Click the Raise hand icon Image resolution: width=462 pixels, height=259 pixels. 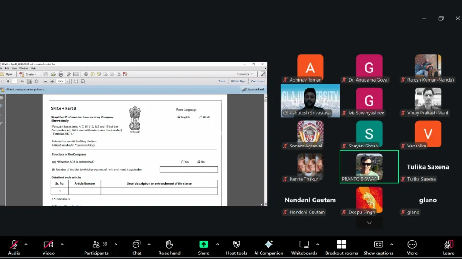(169, 245)
